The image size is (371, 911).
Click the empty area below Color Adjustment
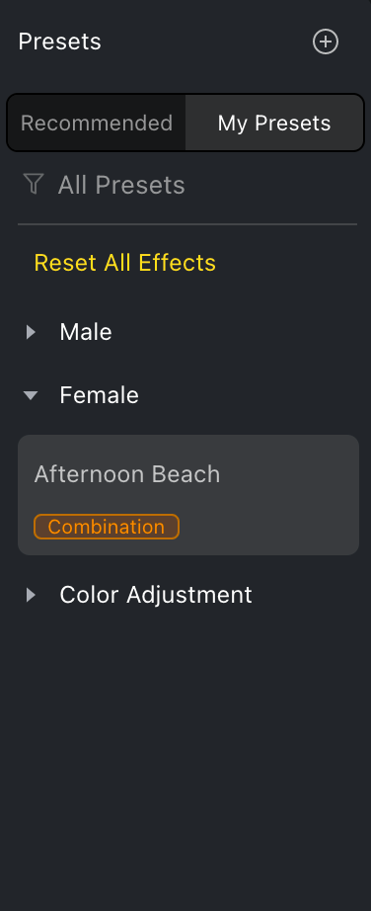tap(185, 755)
